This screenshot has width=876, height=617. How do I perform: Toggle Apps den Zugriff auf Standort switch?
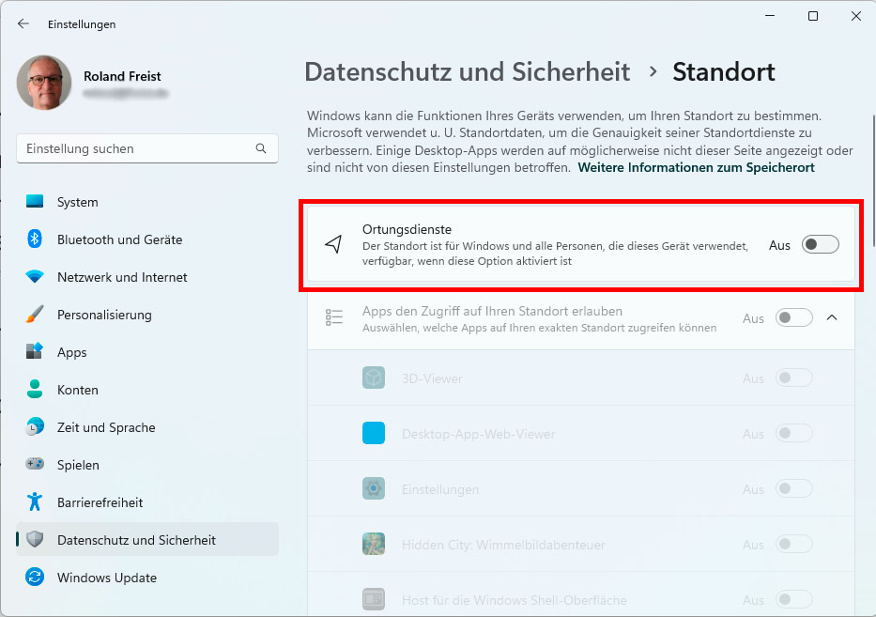click(x=794, y=318)
